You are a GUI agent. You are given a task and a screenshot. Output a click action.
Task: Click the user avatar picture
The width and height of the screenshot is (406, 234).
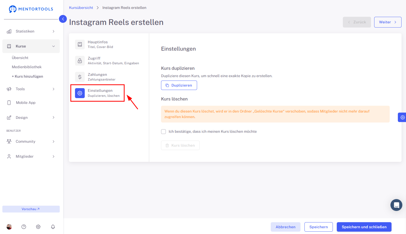tap(9, 227)
